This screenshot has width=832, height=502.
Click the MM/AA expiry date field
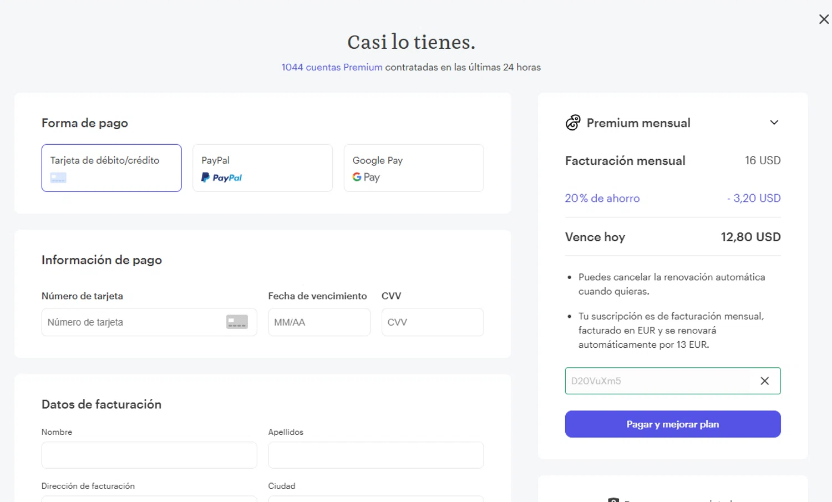[x=319, y=322]
